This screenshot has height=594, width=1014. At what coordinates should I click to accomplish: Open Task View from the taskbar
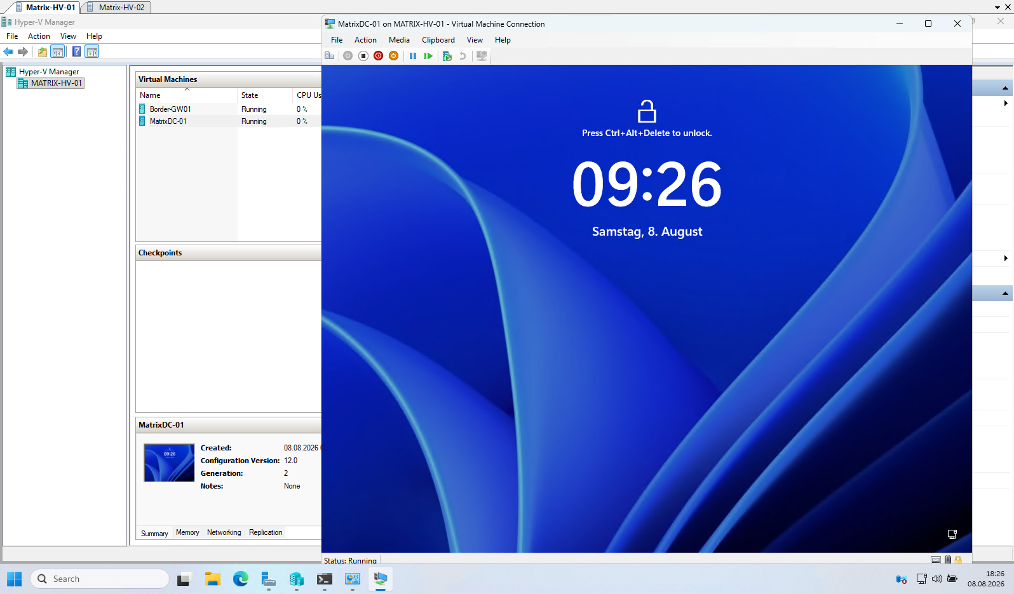184,579
